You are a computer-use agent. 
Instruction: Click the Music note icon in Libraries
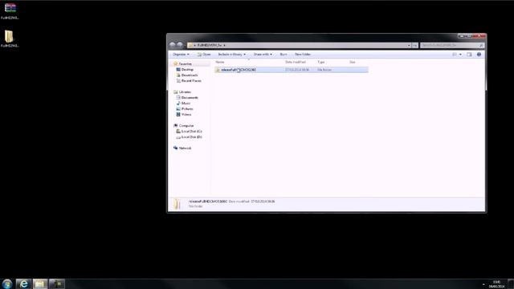178,104
